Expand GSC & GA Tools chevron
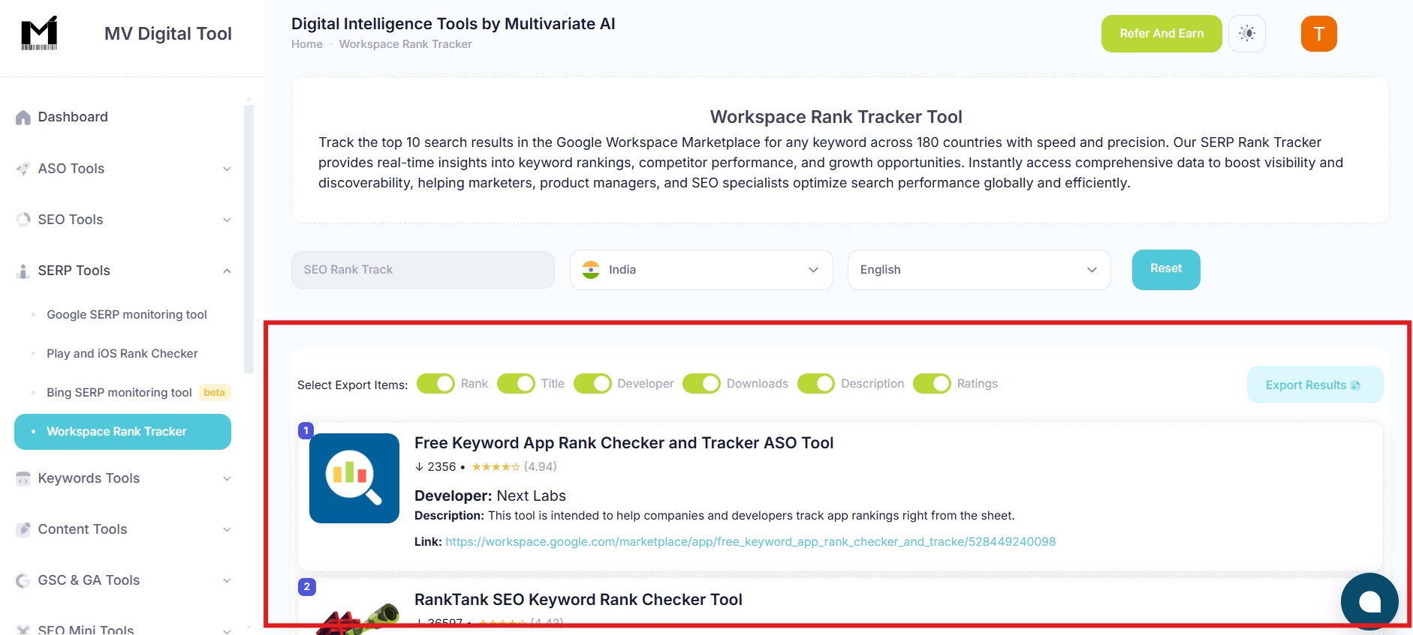Viewport: 1413px width, 635px height. pos(227,580)
